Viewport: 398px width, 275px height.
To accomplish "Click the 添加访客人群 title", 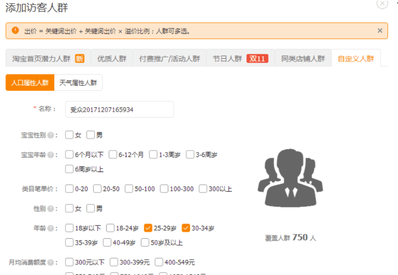I will click(37, 7).
